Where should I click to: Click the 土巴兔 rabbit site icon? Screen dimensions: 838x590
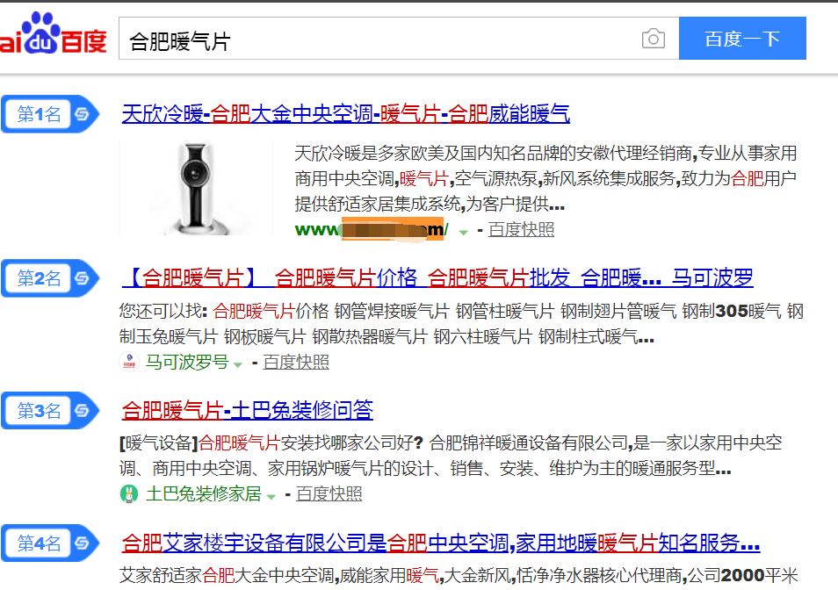(x=129, y=494)
